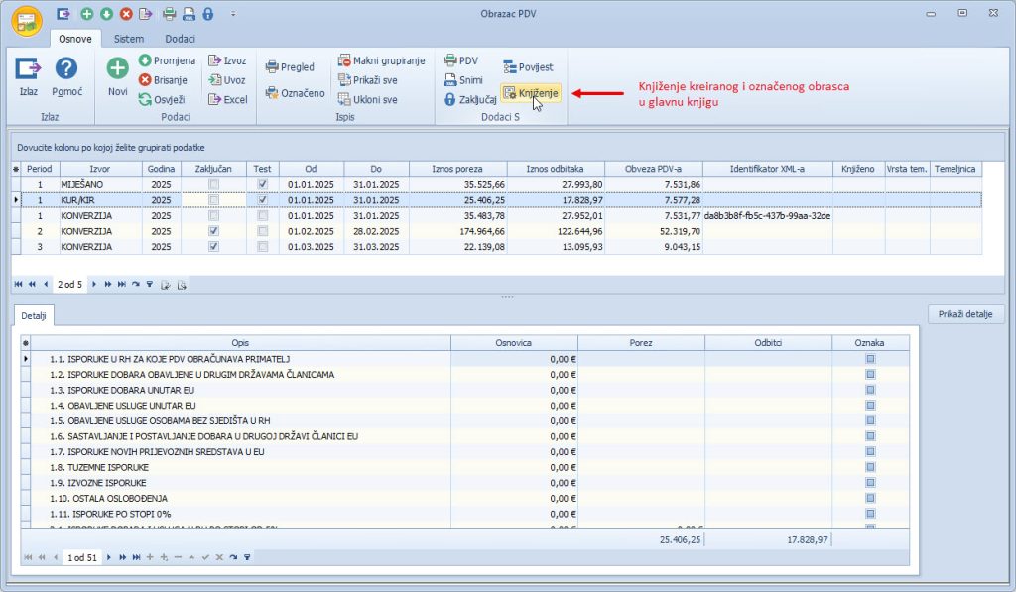Click Knjiženje posting button
The width and height of the screenshot is (1016, 592).
click(532, 92)
